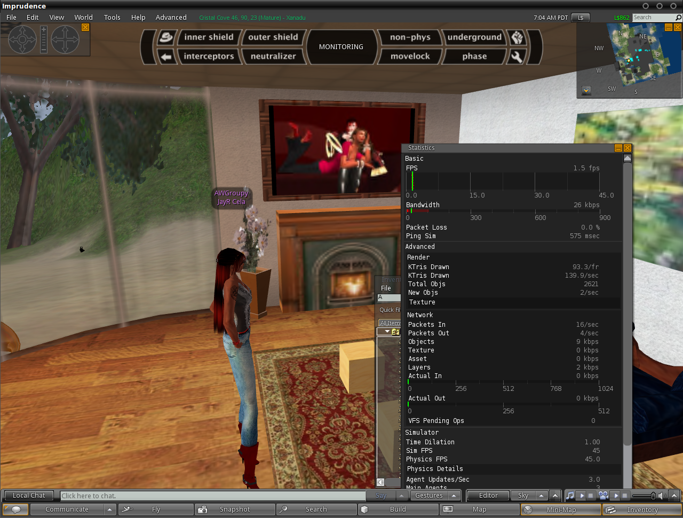Toggle the outer shield

coord(273,37)
